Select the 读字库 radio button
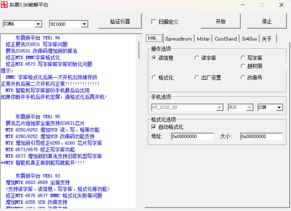Viewport: 291px width, 211px height. click(x=197, y=58)
